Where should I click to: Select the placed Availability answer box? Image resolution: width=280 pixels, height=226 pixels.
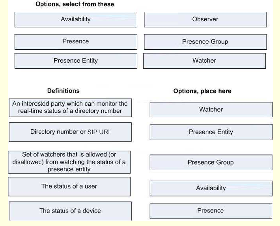click(211, 188)
